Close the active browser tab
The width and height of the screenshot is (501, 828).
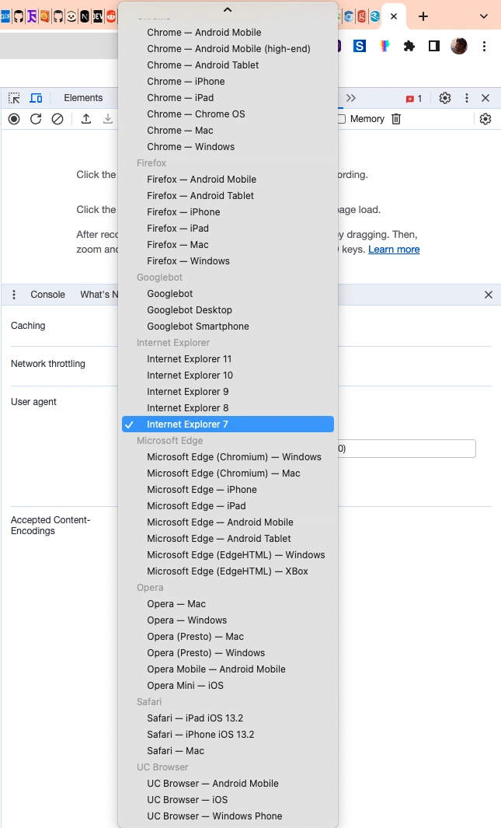click(393, 17)
